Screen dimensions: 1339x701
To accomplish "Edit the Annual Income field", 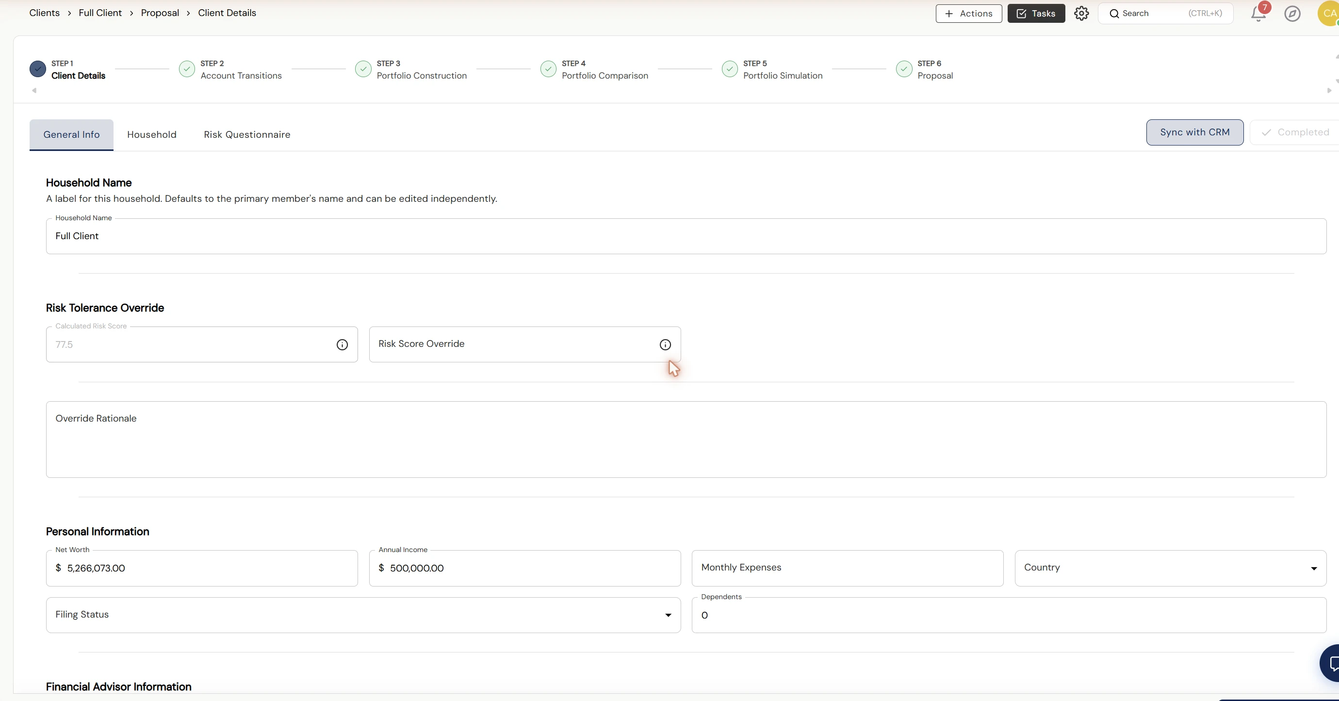I will 524,569.
